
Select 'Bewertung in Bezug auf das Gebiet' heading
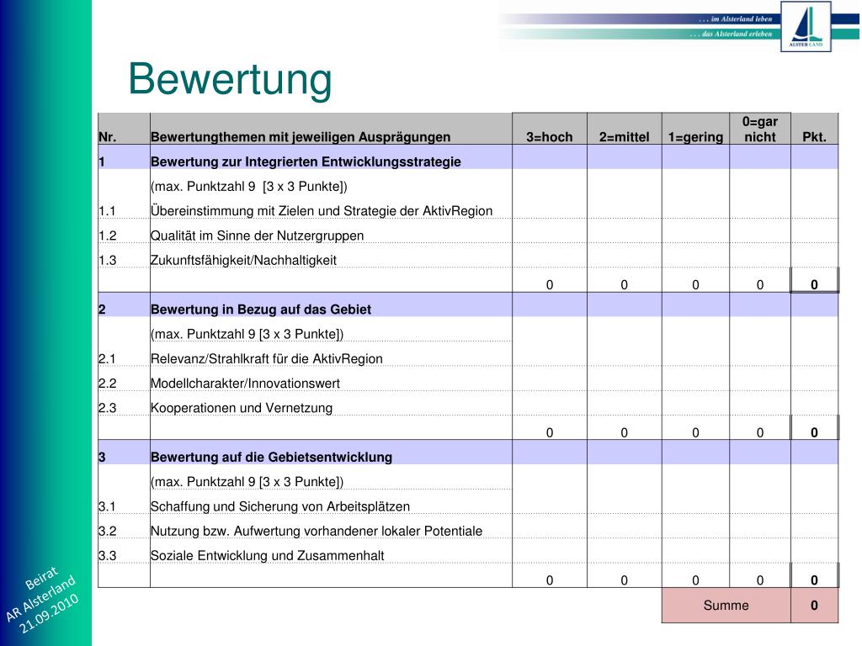tap(261, 310)
